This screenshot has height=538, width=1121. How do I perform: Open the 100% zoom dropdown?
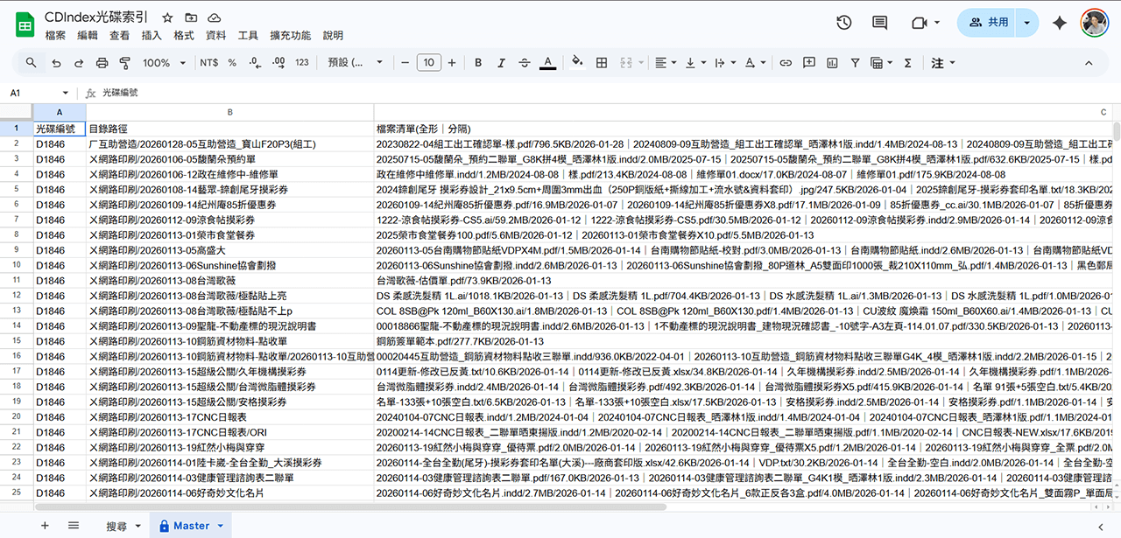point(163,63)
